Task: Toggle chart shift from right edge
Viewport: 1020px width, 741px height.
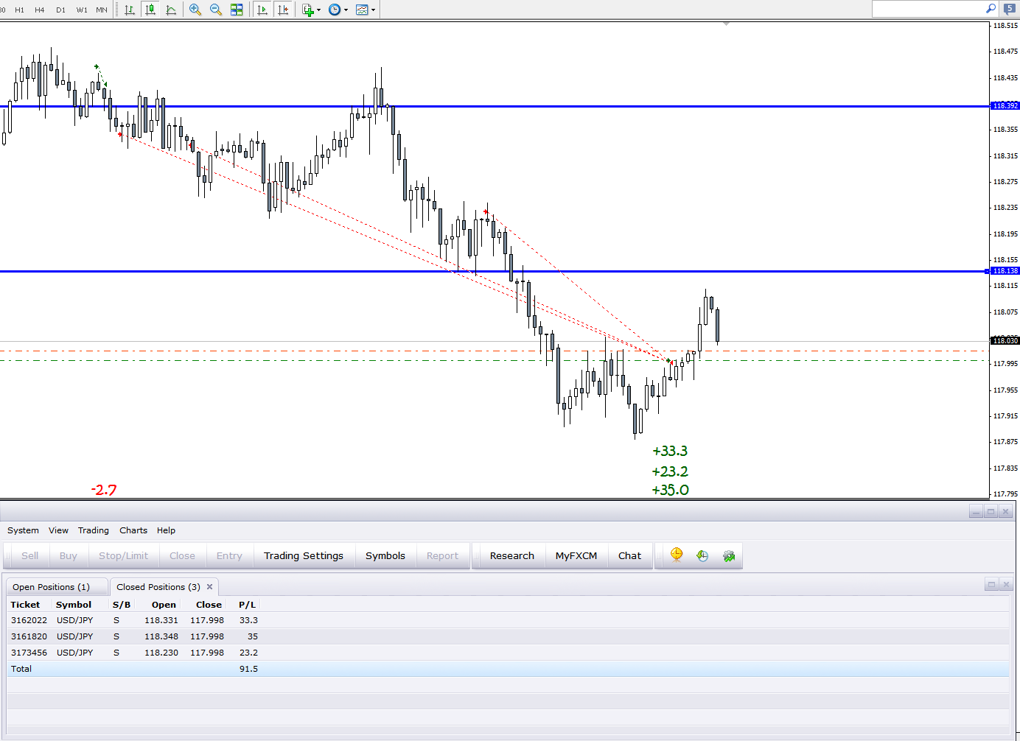Action: coord(282,10)
